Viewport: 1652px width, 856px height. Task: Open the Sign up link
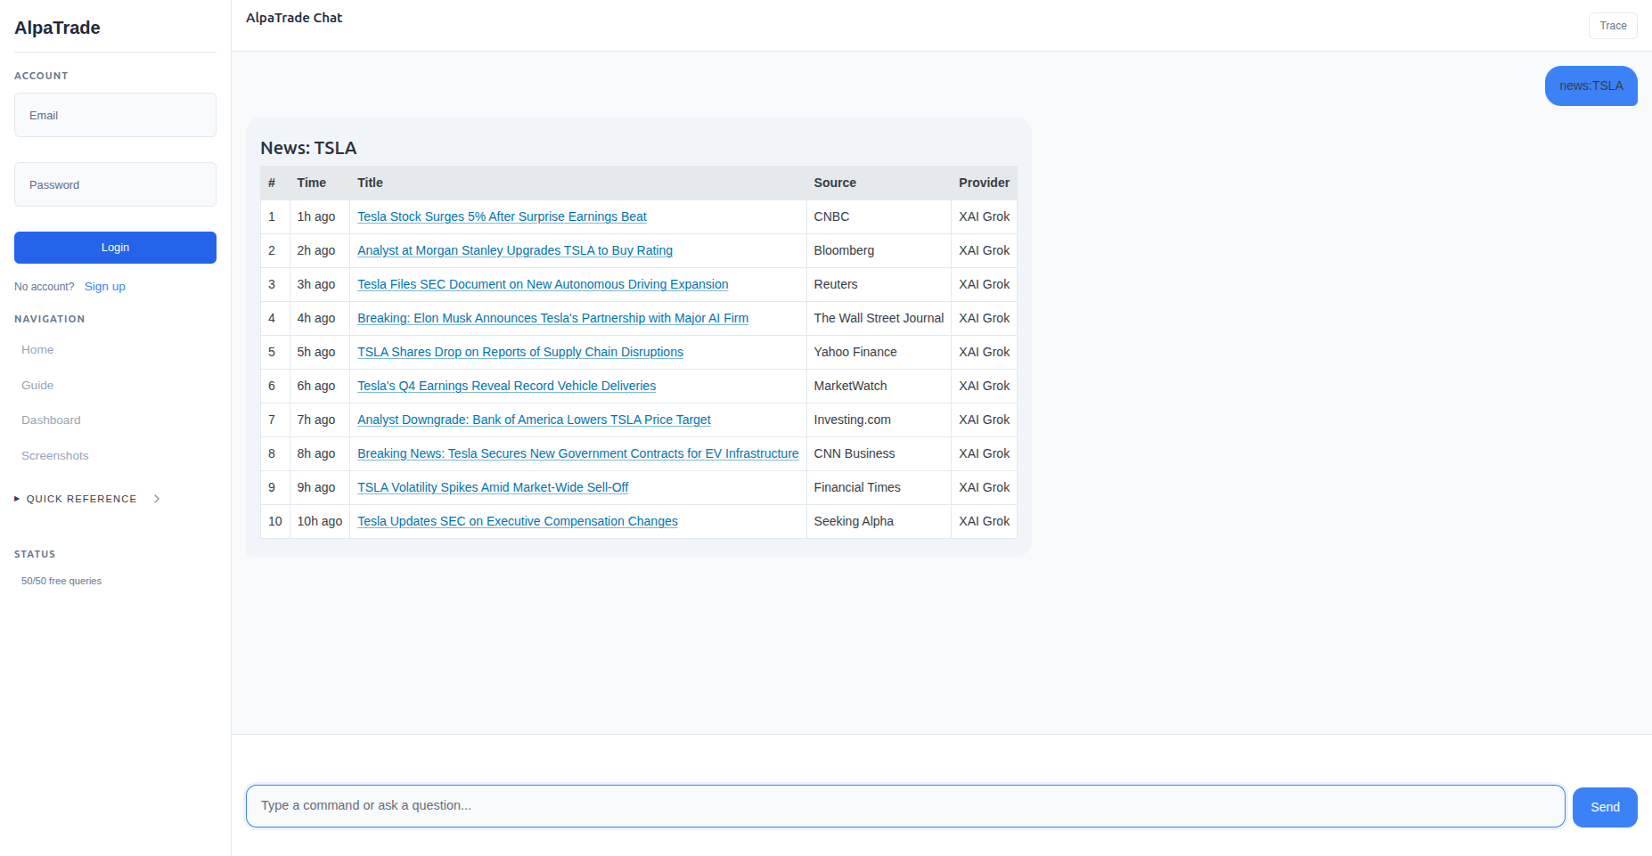pos(105,287)
